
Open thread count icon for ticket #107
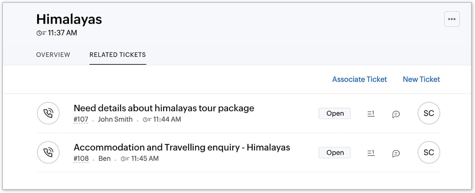(371, 114)
